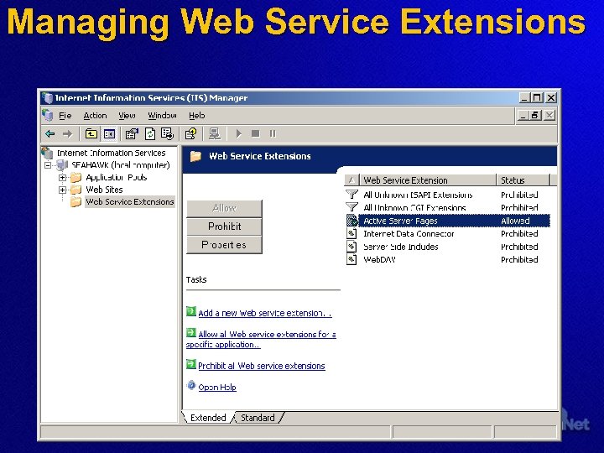Select All Unknown CGI Extensions row

point(448,207)
